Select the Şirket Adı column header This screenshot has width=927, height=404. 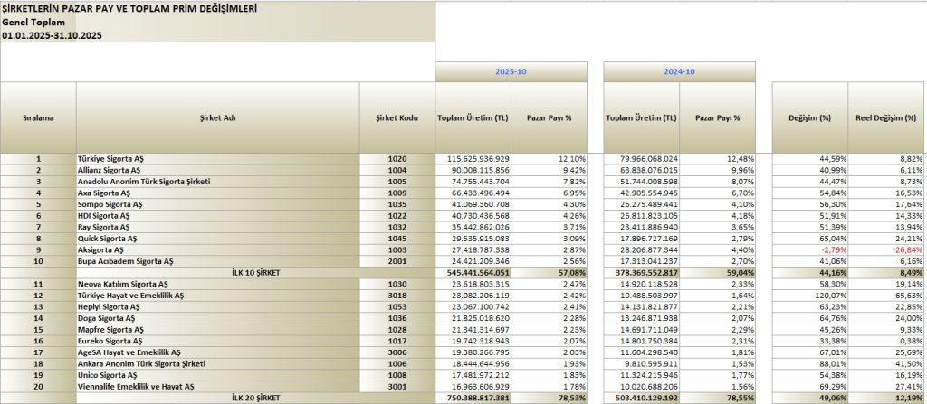click(217, 117)
